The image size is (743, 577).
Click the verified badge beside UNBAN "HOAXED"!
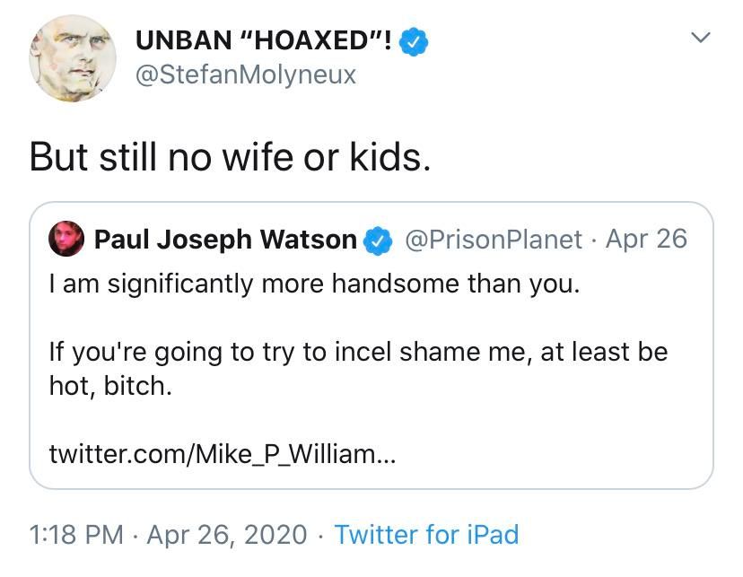[414, 40]
